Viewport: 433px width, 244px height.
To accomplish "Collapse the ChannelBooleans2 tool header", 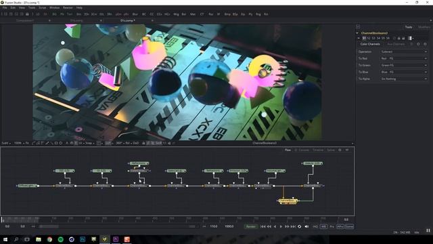I will click(x=357, y=33).
